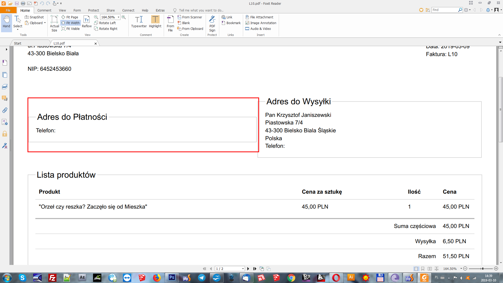Click the Typewriter tool icon

click(x=139, y=20)
